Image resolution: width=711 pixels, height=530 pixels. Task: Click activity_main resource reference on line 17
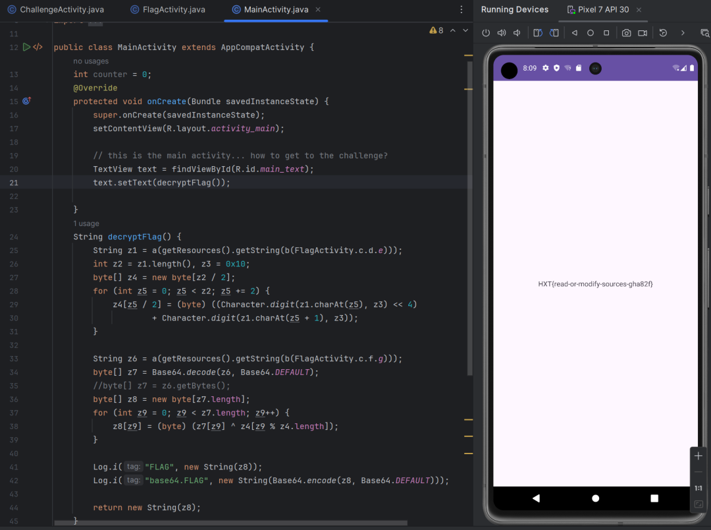242,129
